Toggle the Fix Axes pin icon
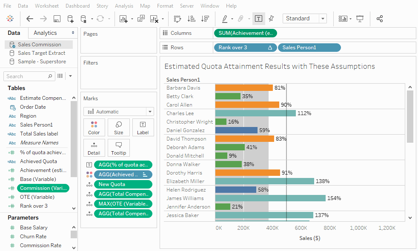418x251 pixels. coord(272,19)
